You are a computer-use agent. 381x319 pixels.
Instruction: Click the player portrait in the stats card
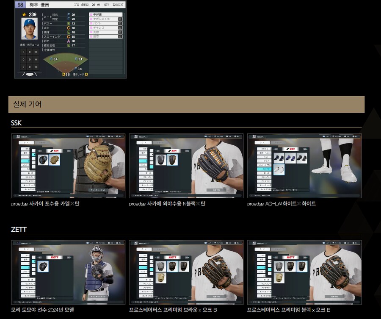[29, 28]
